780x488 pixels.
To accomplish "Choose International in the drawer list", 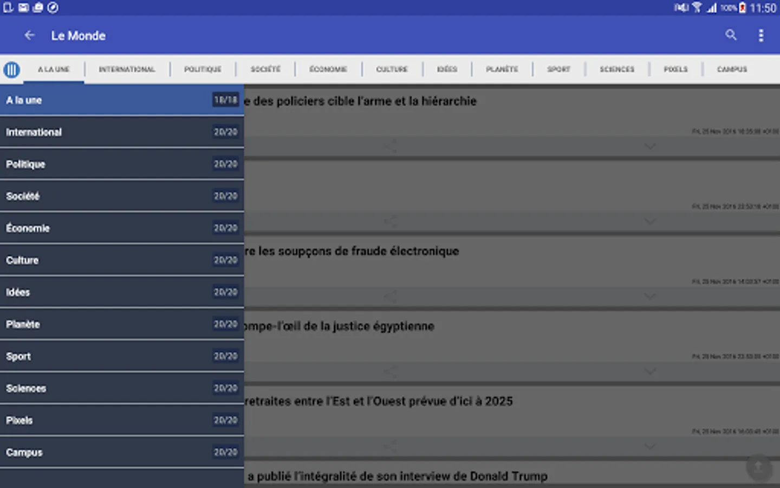I will coord(122,132).
